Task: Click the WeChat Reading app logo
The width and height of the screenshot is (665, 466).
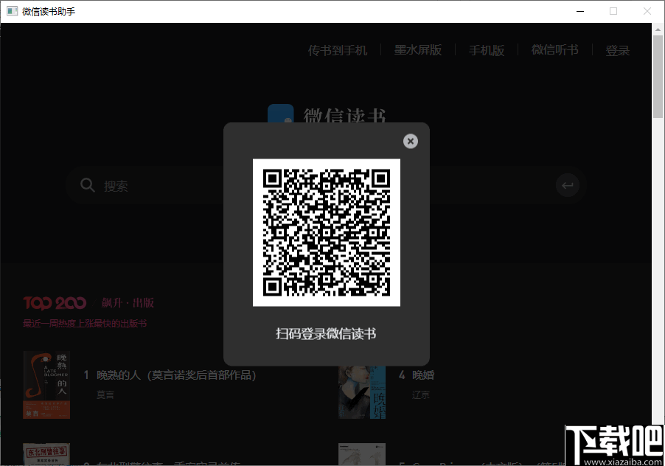Action: tap(280, 116)
